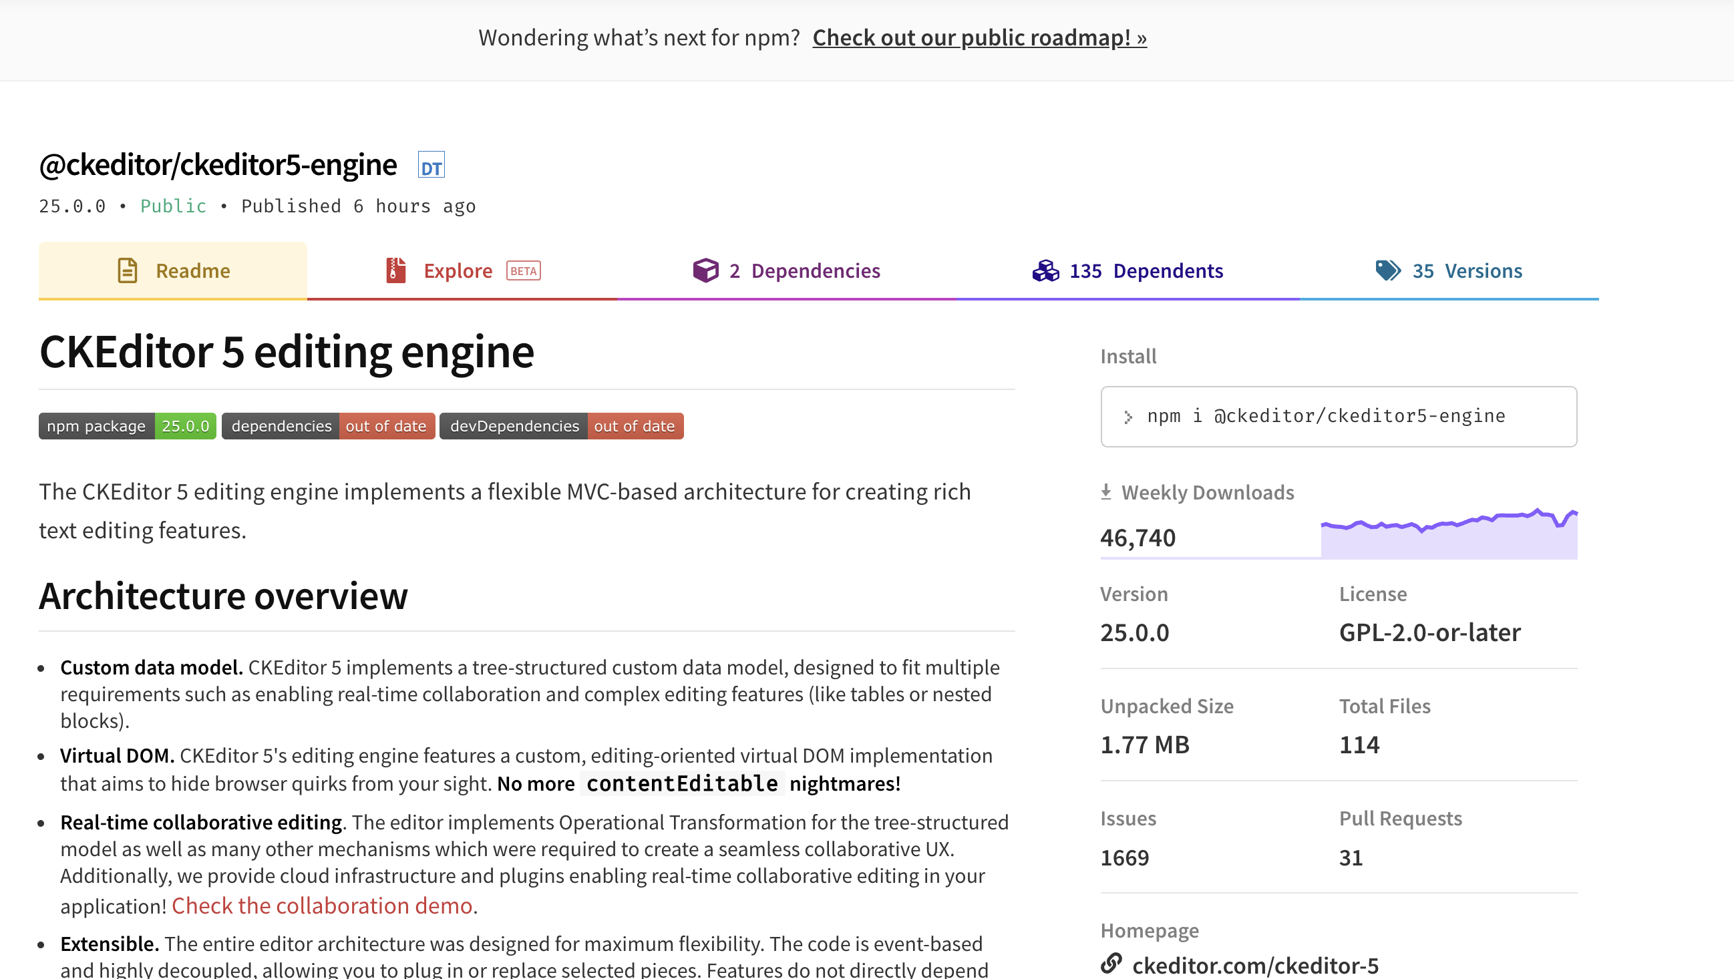The height and width of the screenshot is (979, 1734).
Task: Open the 2 Dependencies tab
Action: (x=786, y=270)
